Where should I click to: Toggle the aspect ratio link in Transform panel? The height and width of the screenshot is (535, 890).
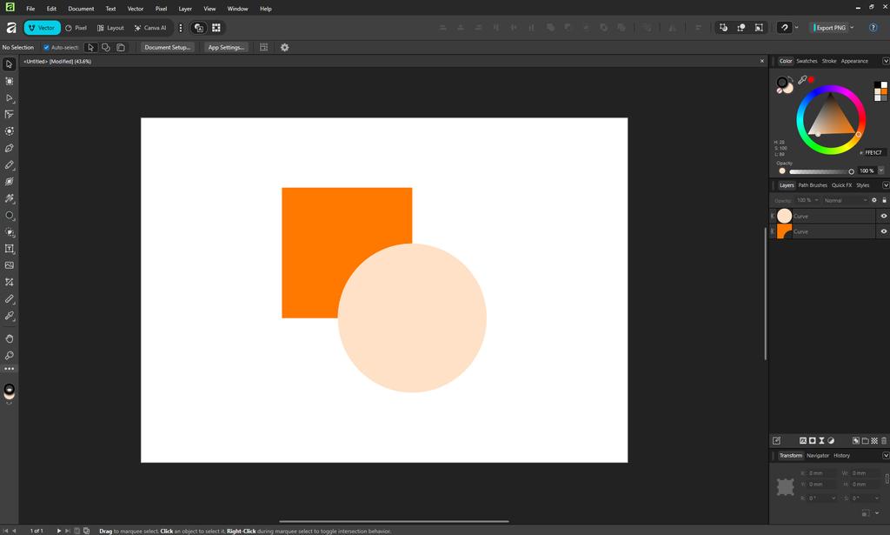click(887, 478)
